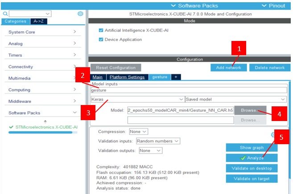Click the Flash occupation 156.13 KiB text
The width and height of the screenshot is (293, 194).
click(148, 173)
